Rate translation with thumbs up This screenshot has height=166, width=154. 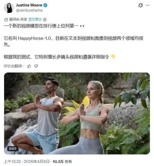(x=29, y=66)
